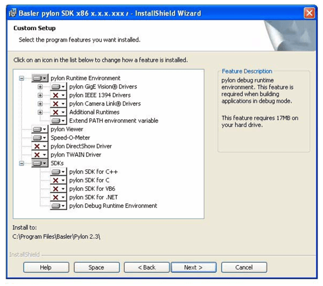Select the pylon Runtime Environment label
Image resolution: width=323 pixels, height=286 pixels.
coord(85,78)
